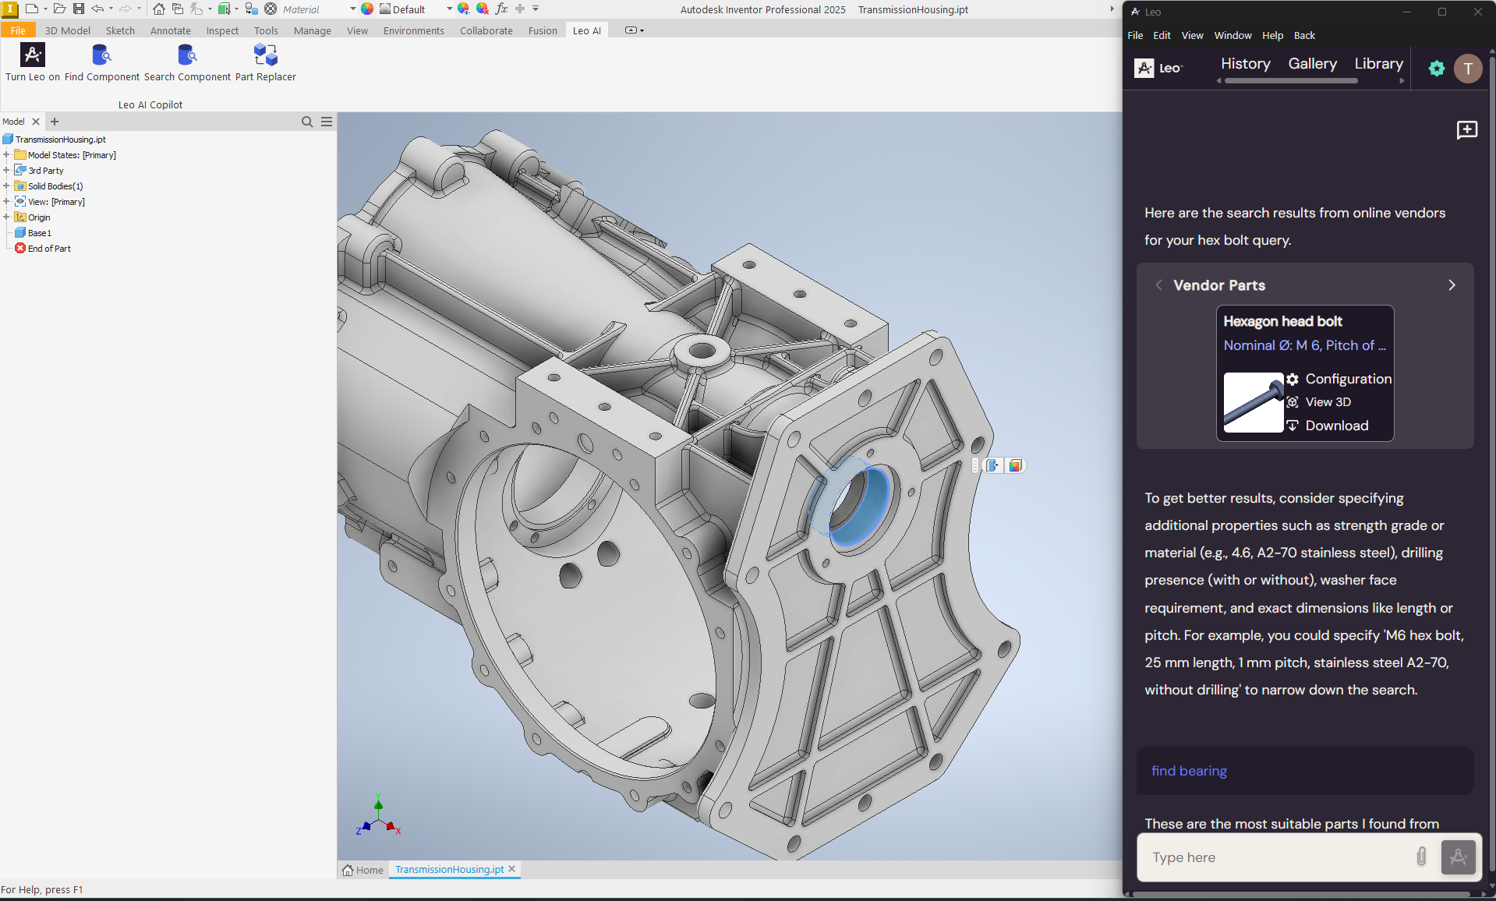Click the Save icon in quick access toolbar
The height and width of the screenshot is (901, 1496).
(79, 9)
